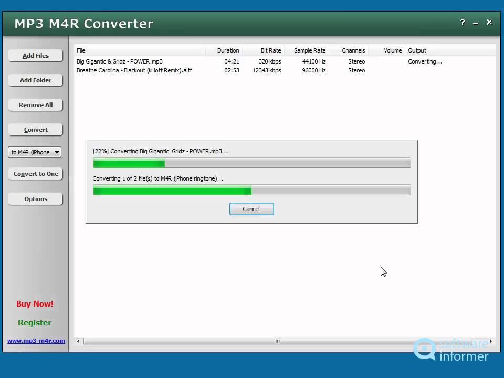Click the Sample Rate column header
Viewport: 504px width, 378px height.
coord(307,50)
